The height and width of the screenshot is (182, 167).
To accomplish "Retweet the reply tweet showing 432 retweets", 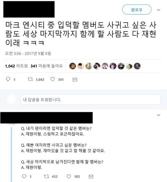I will pyautogui.click(x=46, y=176).
